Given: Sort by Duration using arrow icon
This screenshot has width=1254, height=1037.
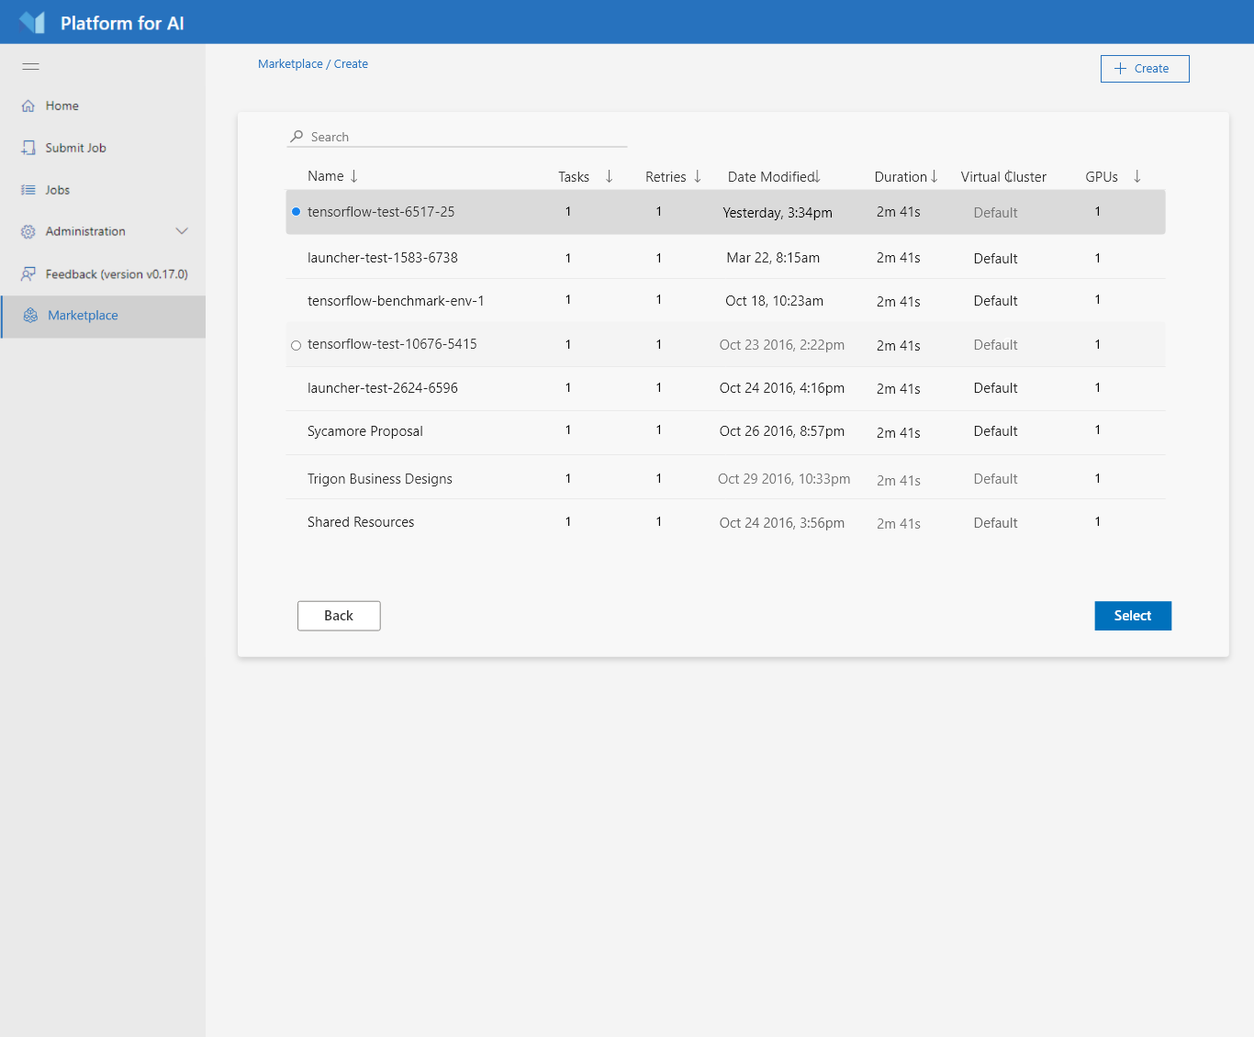Looking at the screenshot, I should (x=935, y=176).
